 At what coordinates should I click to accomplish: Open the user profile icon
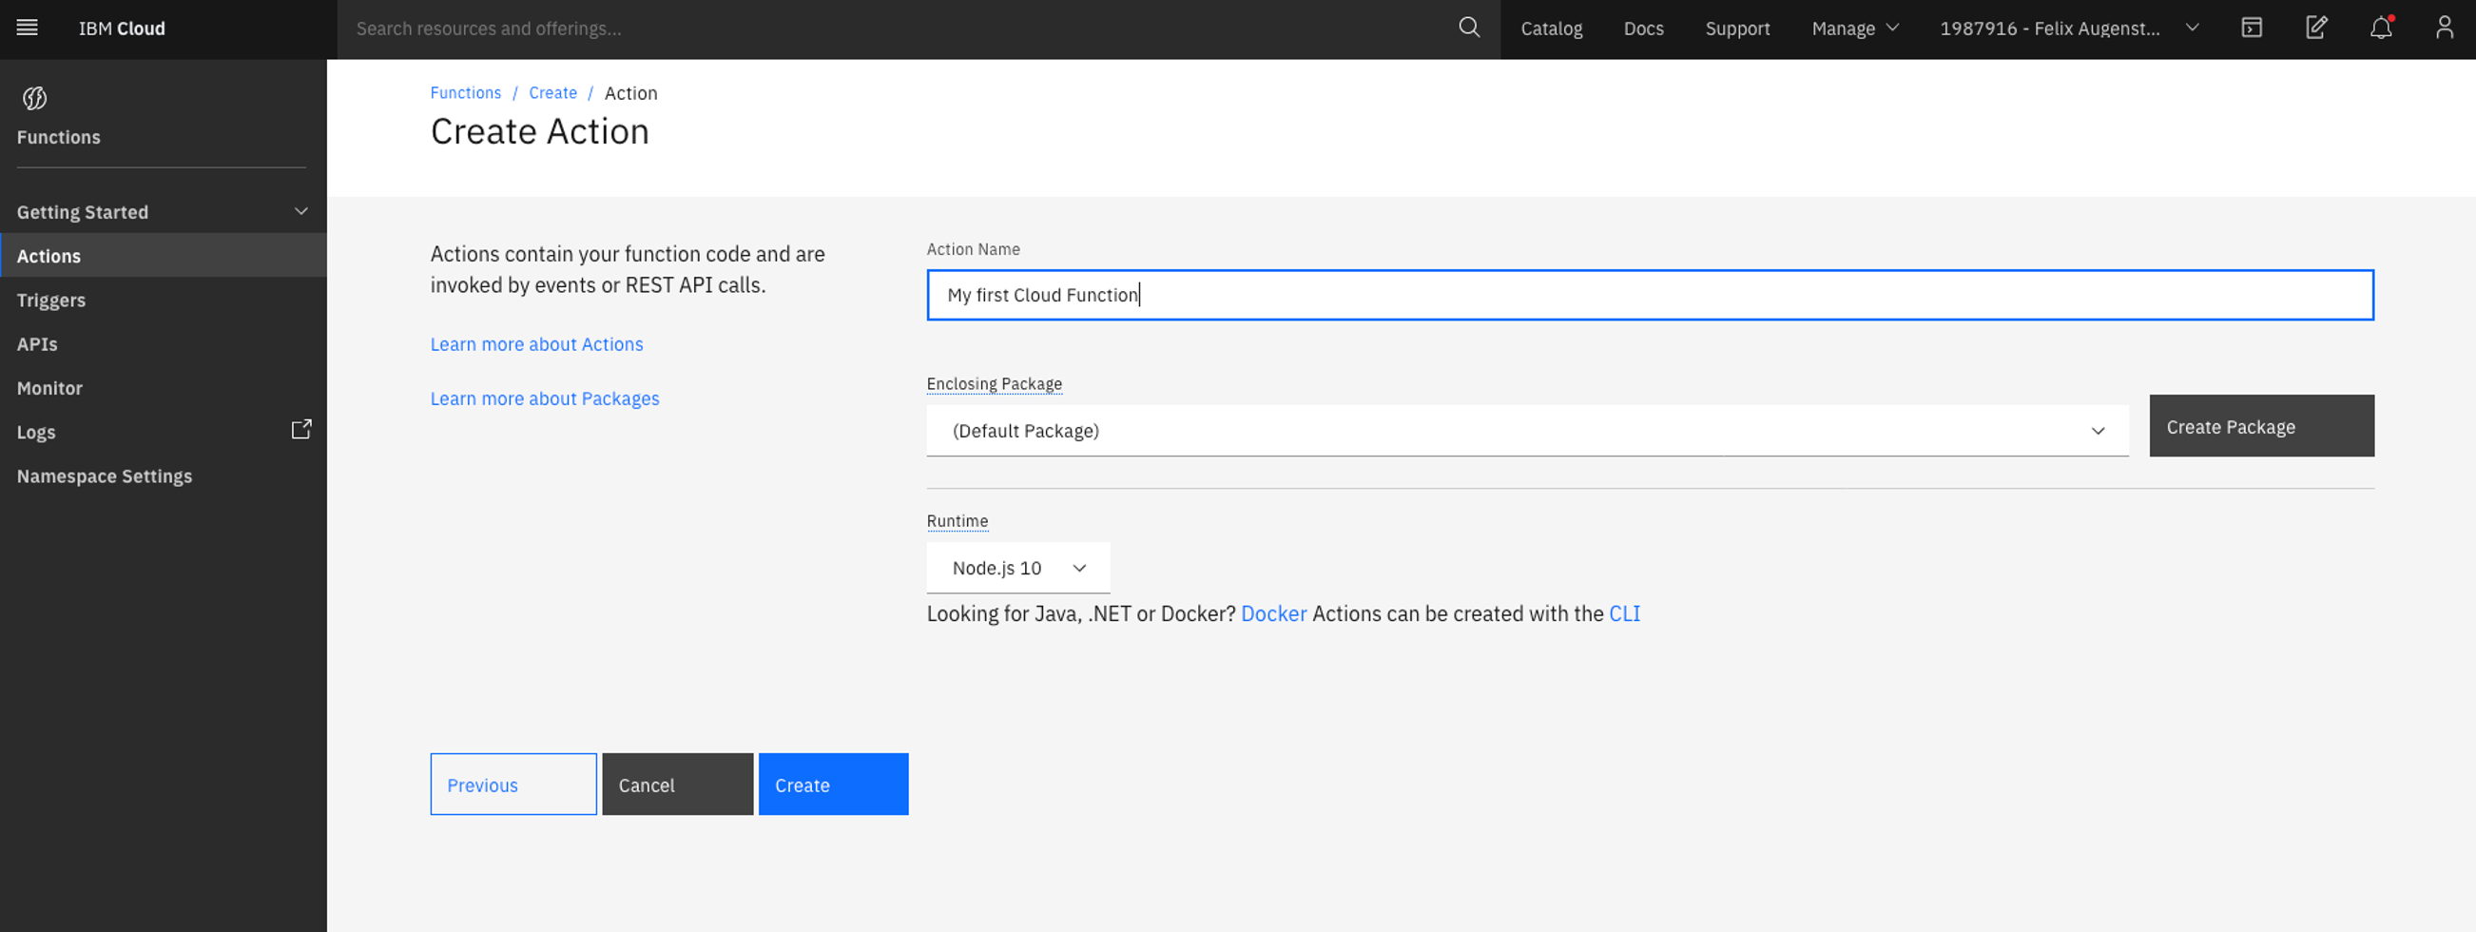pos(2445,28)
